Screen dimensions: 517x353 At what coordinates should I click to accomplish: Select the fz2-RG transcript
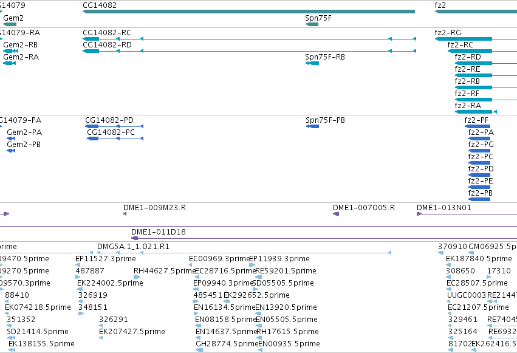pos(476,39)
